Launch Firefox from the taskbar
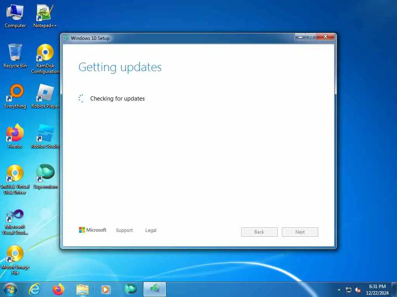The image size is (397, 297). pos(59,289)
